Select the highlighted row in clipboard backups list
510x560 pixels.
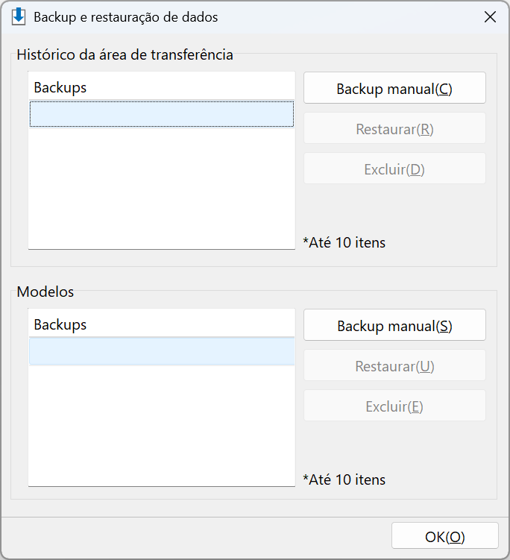162,114
